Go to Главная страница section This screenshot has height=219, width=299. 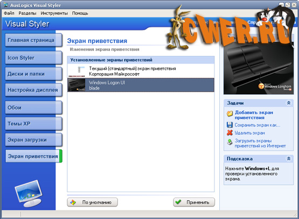pyautogui.click(x=33, y=40)
